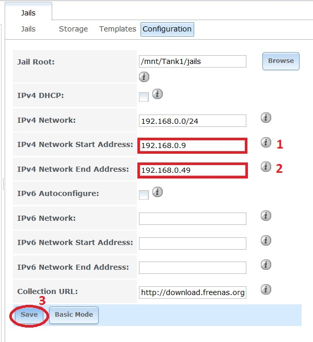This screenshot has width=313, height=342.
Task: Browse for the Jail Root path
Action: coord(280,61)
